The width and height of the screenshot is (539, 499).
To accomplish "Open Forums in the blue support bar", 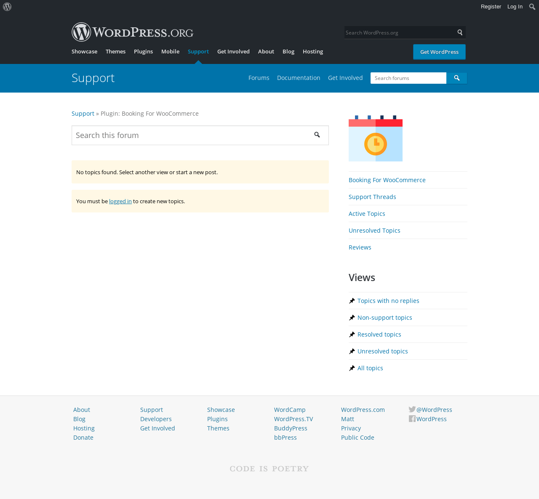I will (x=259, y=78).
